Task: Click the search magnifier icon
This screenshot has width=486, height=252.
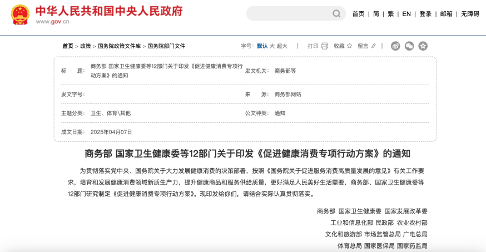Action: (x=336, y=14)
